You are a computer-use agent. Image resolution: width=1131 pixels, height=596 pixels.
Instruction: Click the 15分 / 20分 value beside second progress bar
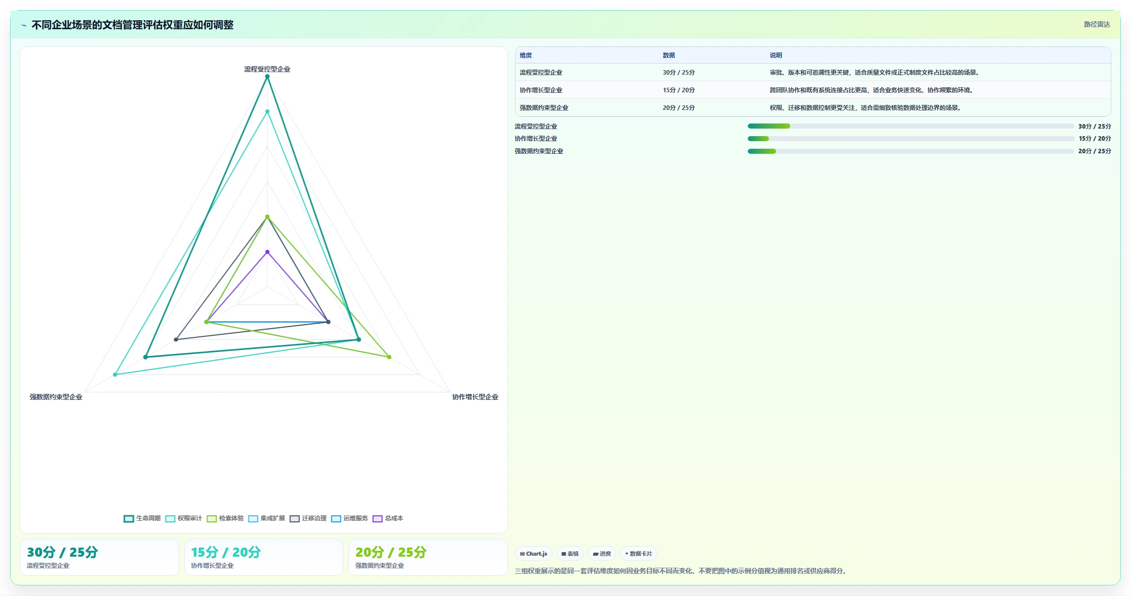pyautogui.click(x=1094, y=139)
